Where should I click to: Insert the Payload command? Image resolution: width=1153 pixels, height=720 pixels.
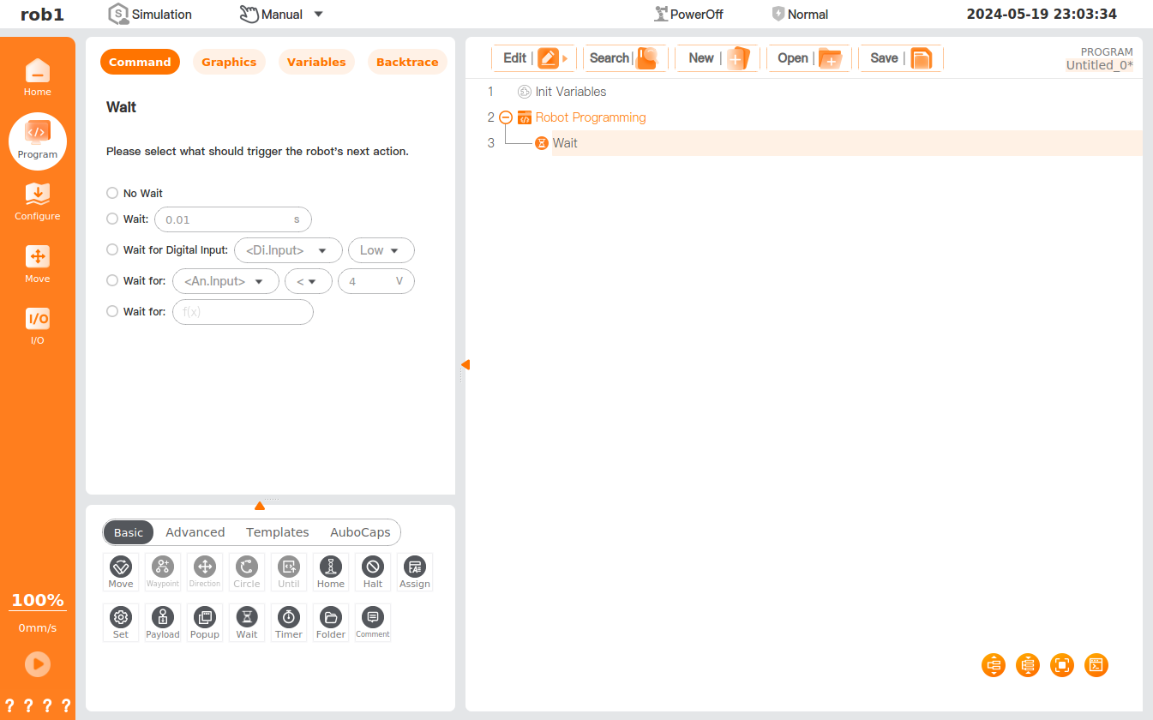tap(163, 621)
